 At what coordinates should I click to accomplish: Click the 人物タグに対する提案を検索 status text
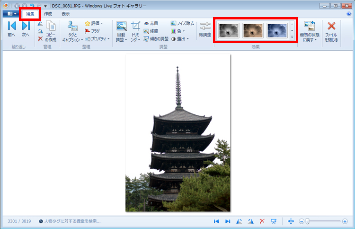tap(72, 221)
